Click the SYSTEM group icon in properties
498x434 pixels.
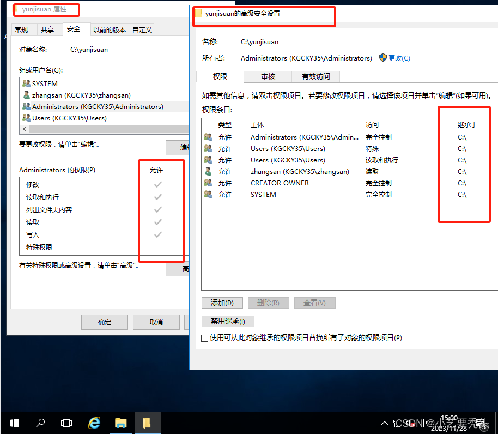pos(27,83)
